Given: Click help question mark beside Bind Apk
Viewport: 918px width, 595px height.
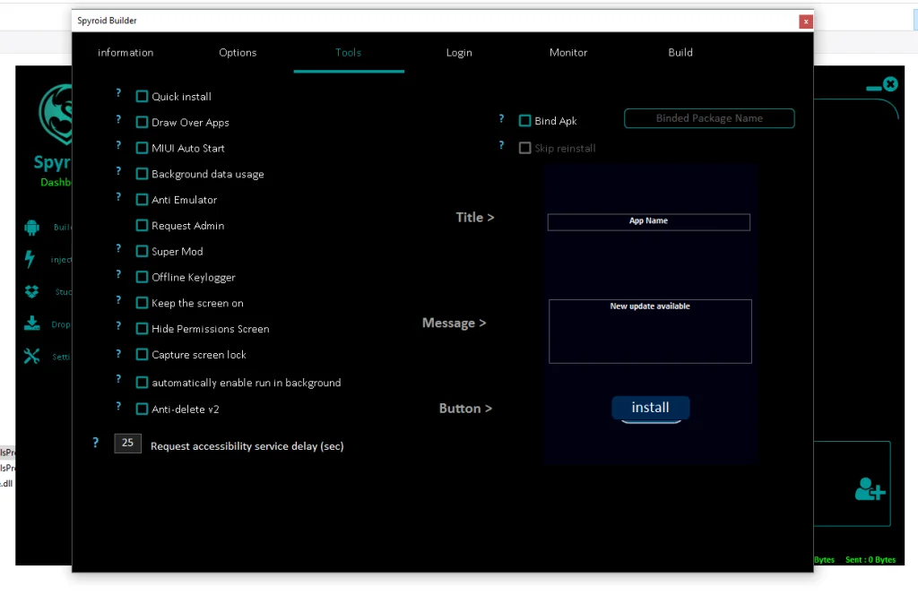Looking at the screenshot, I should (501, 119).
